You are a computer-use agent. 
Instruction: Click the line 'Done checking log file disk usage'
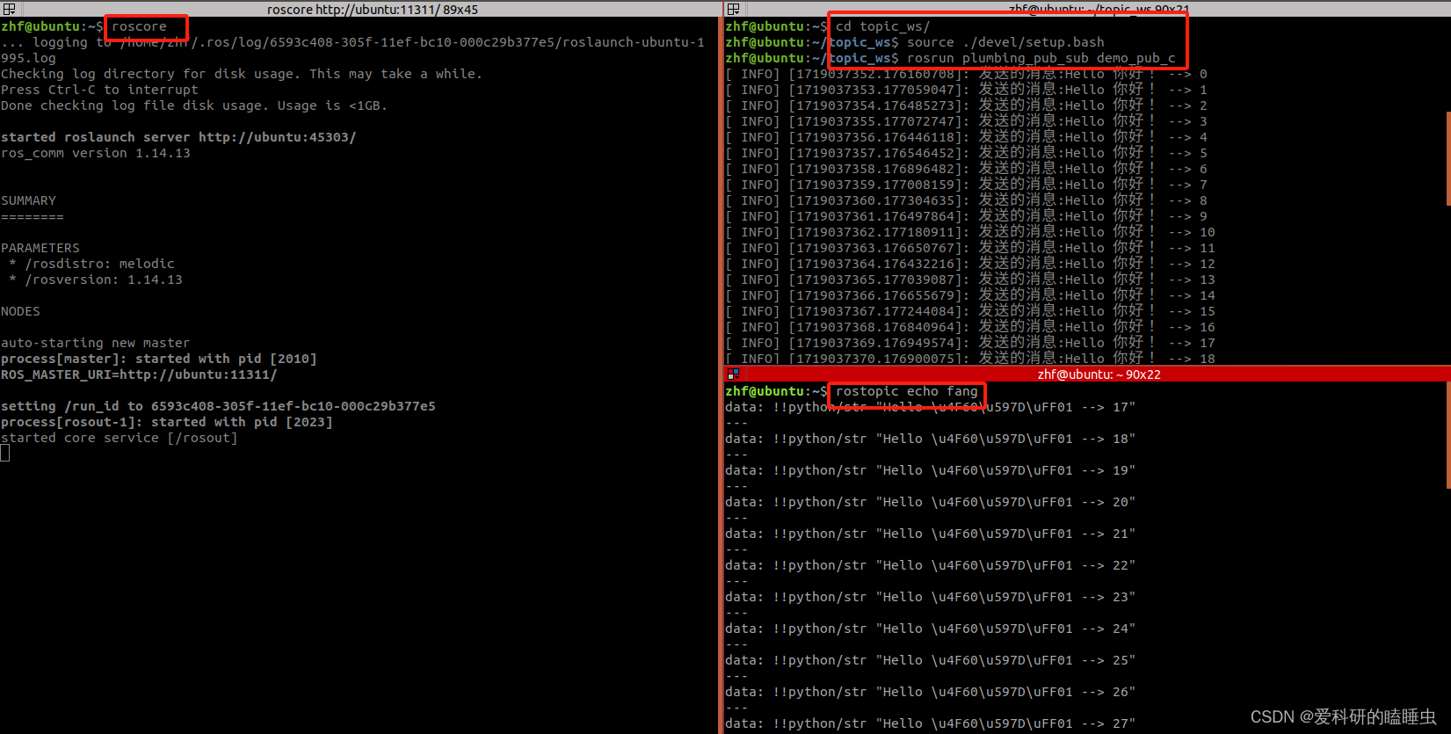coord(193,105)
